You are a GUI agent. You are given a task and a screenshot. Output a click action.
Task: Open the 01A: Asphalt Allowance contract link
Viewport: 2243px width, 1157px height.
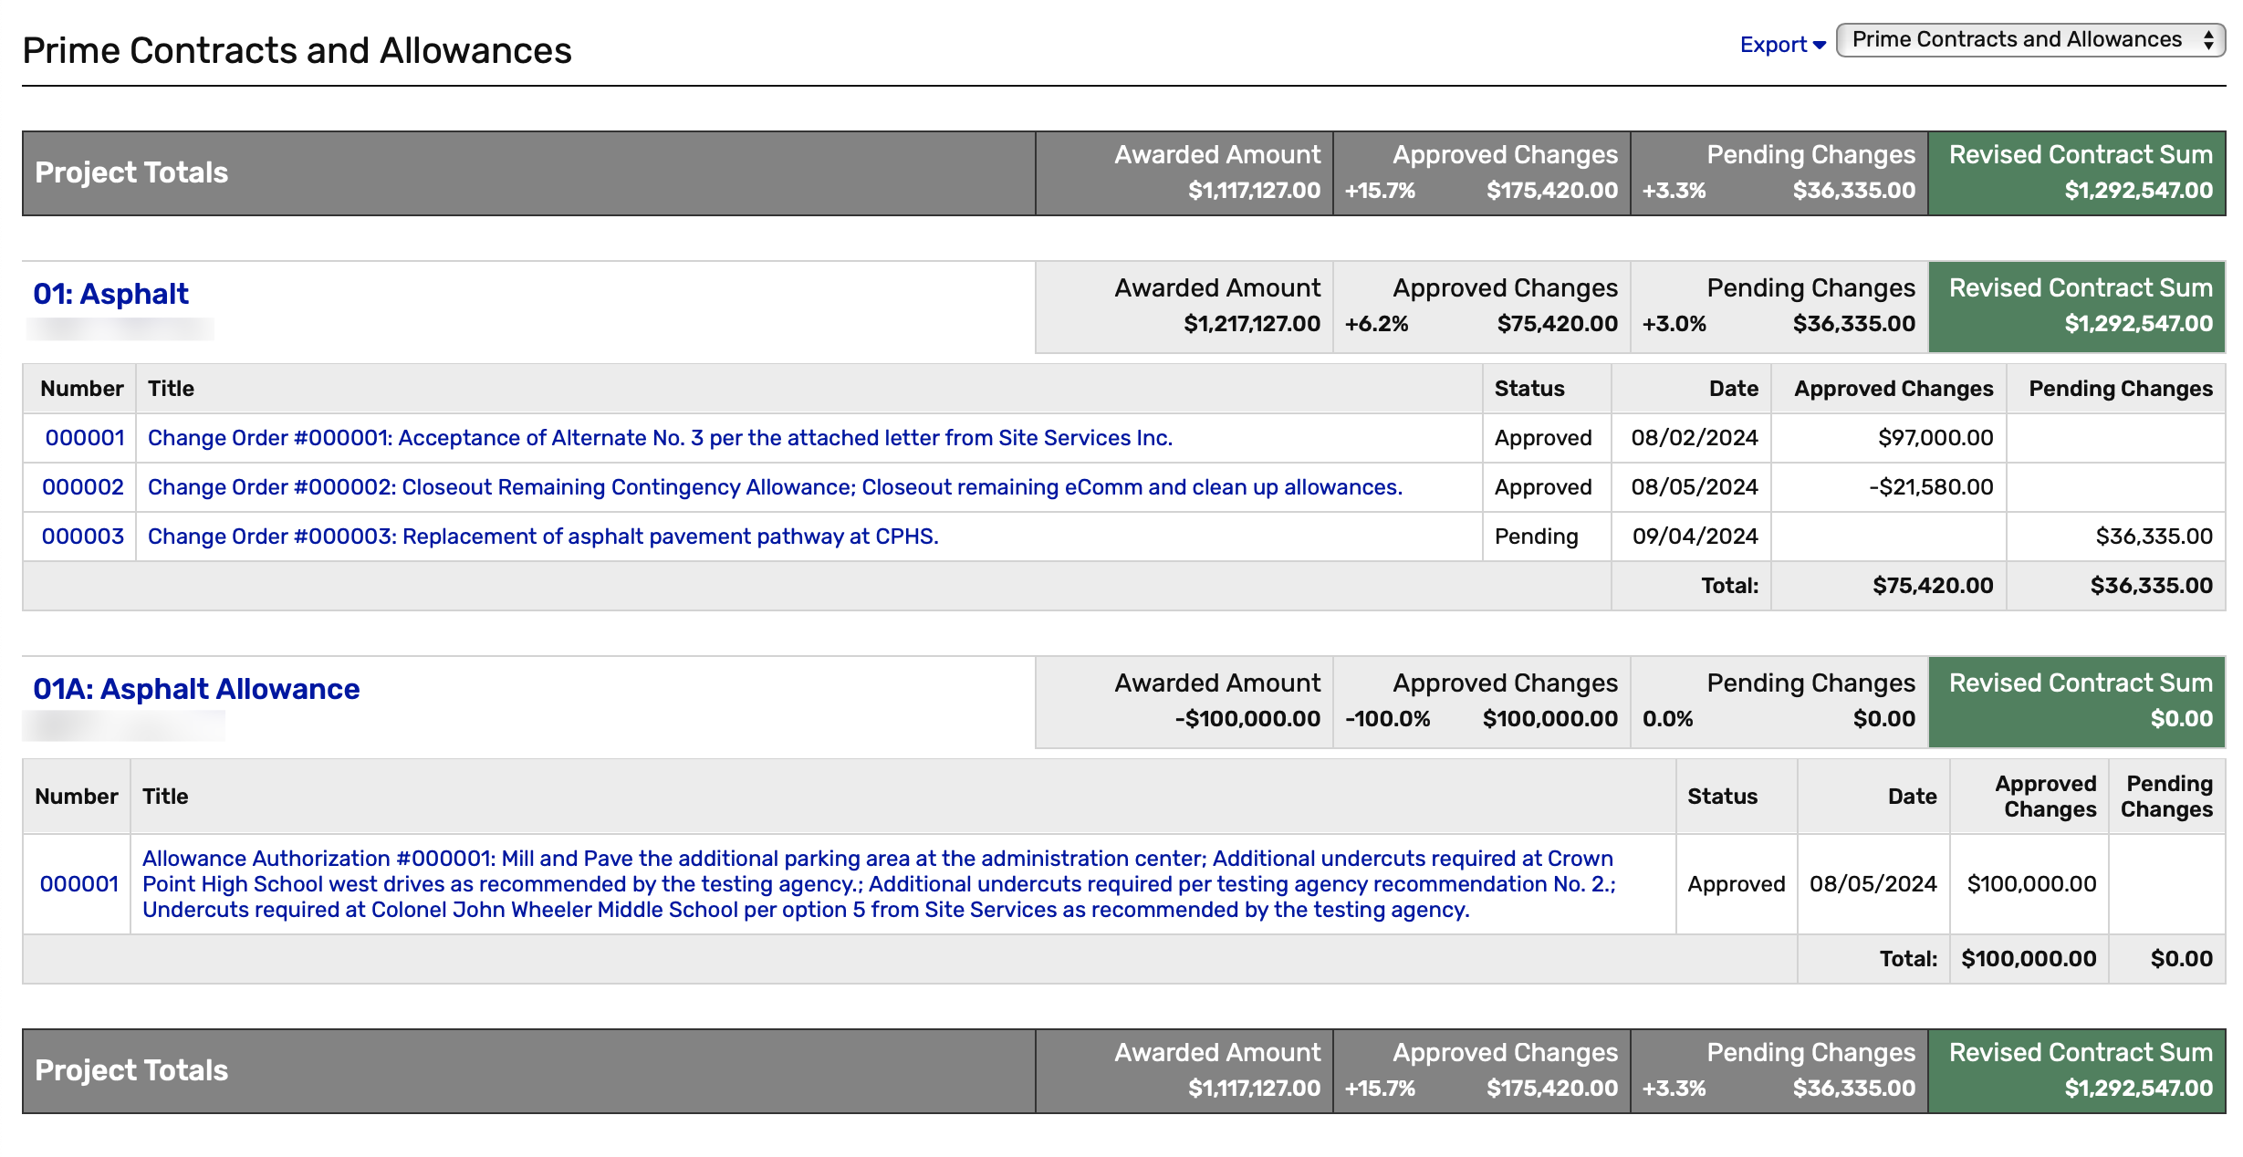(196, 689)
